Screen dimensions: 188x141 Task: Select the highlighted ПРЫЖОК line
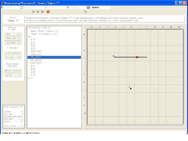[x=54, y=57]
